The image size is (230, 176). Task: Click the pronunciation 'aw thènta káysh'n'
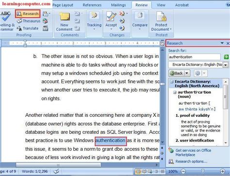point(197,109)
